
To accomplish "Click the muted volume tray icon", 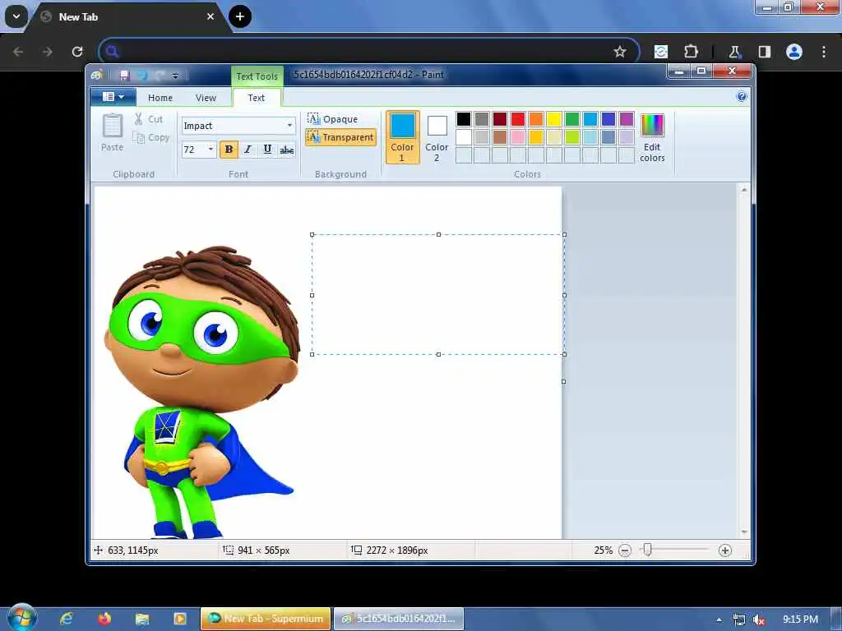I will coord(759,619).
